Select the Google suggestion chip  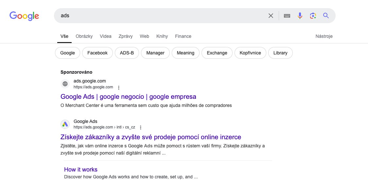click(x=68, y=53)
